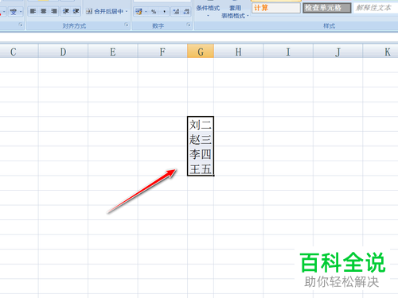Select column I header
This screenshot has height=298, width=398.
point(288,52)
